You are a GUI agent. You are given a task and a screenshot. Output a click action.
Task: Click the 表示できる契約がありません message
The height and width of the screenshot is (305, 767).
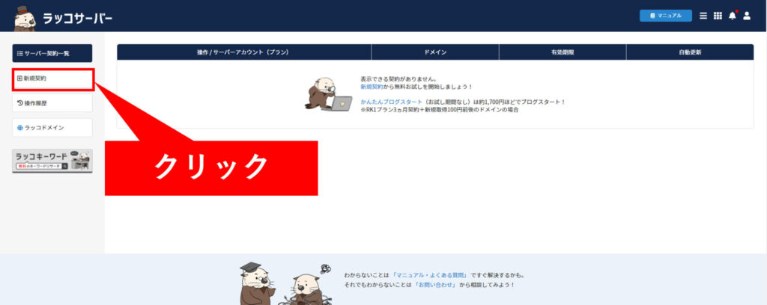398,78
